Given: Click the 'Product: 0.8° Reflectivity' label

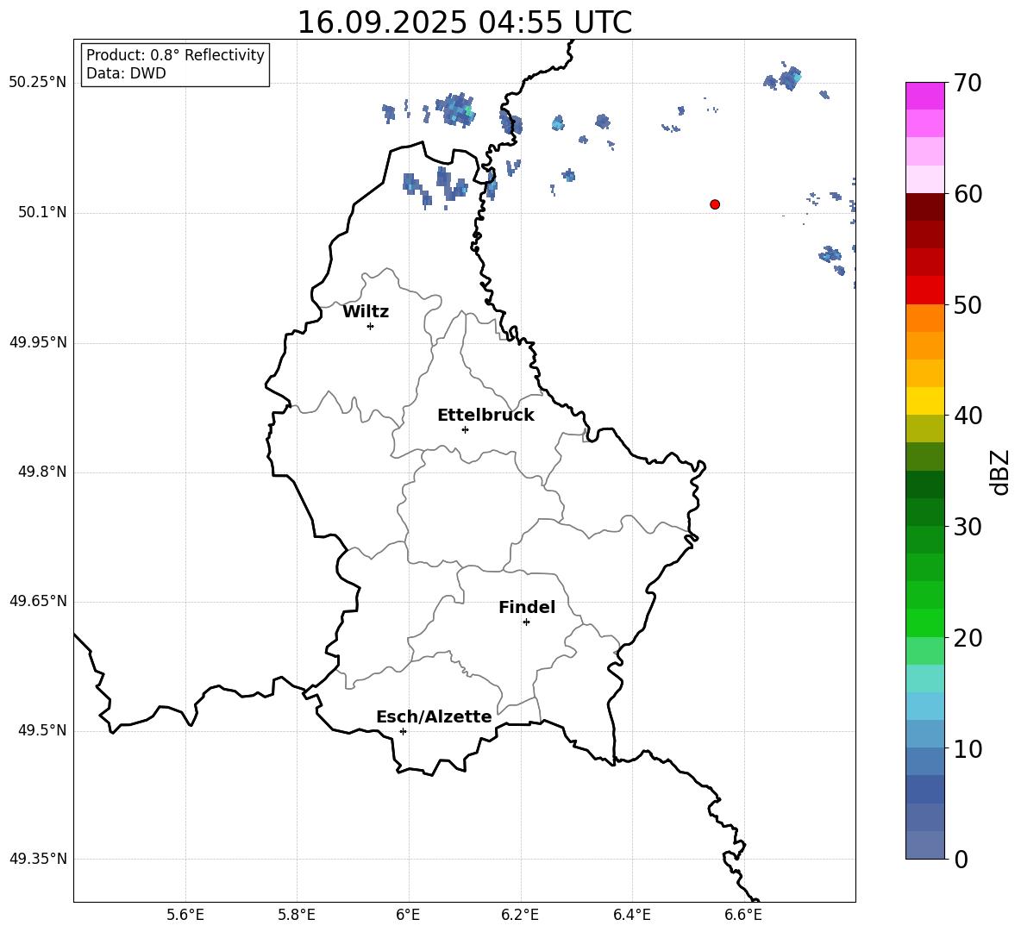Looking at the screenshot, I should coord(175,54).
